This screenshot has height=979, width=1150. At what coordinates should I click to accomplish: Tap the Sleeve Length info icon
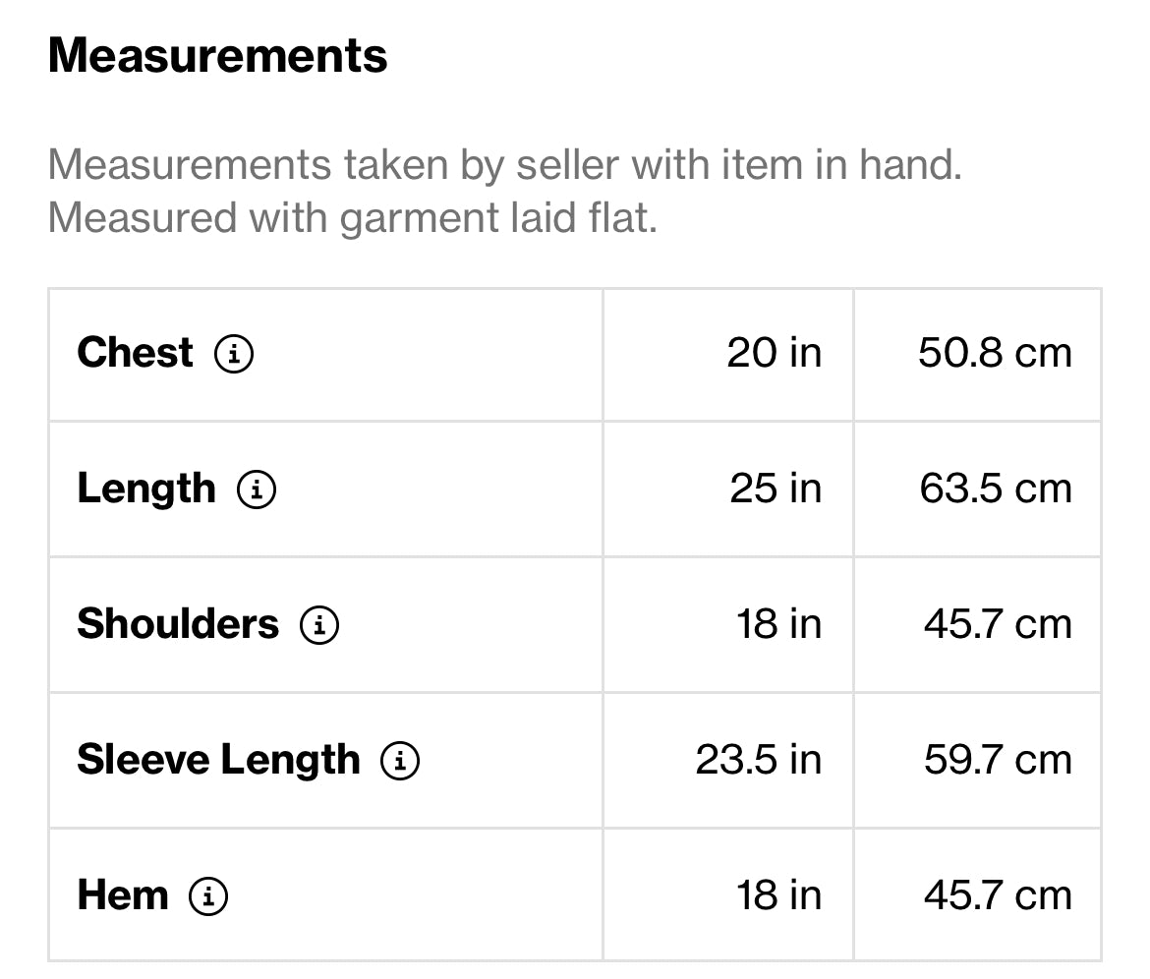pyautogui.click(x=400, y=761)
